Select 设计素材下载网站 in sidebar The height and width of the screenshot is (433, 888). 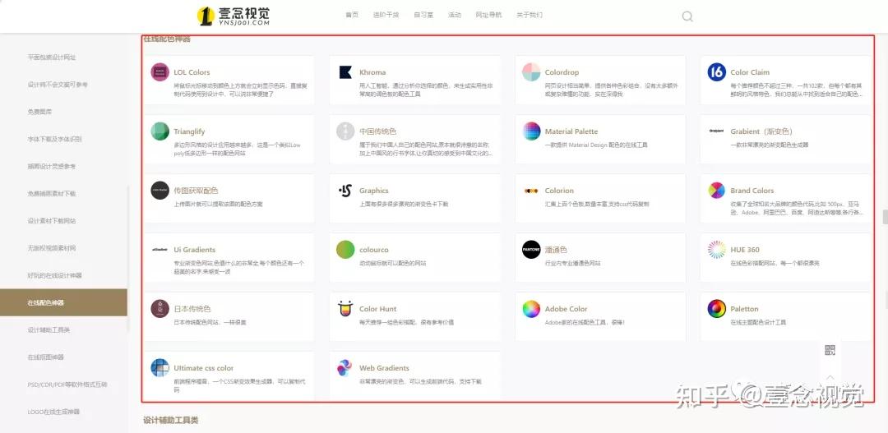click(x=52, y=221)
